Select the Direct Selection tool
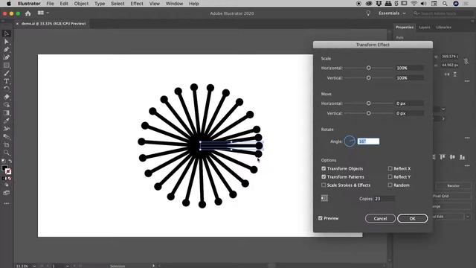This screenshot has width=476, height=268. tap(7, 42)
